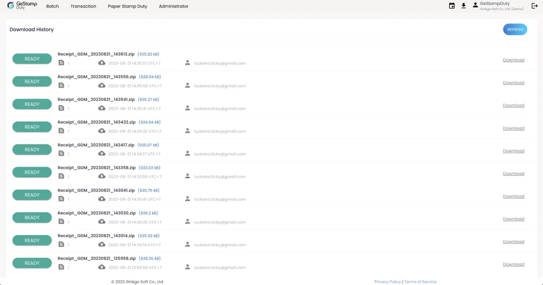
Task: Open the Terms of Service link
Action: (420, 282)
